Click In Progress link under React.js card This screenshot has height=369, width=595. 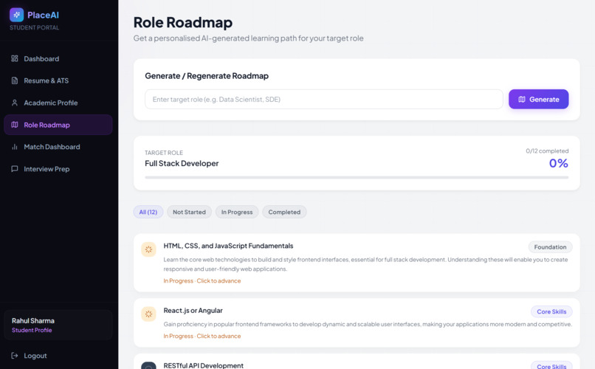click(202, 336)
